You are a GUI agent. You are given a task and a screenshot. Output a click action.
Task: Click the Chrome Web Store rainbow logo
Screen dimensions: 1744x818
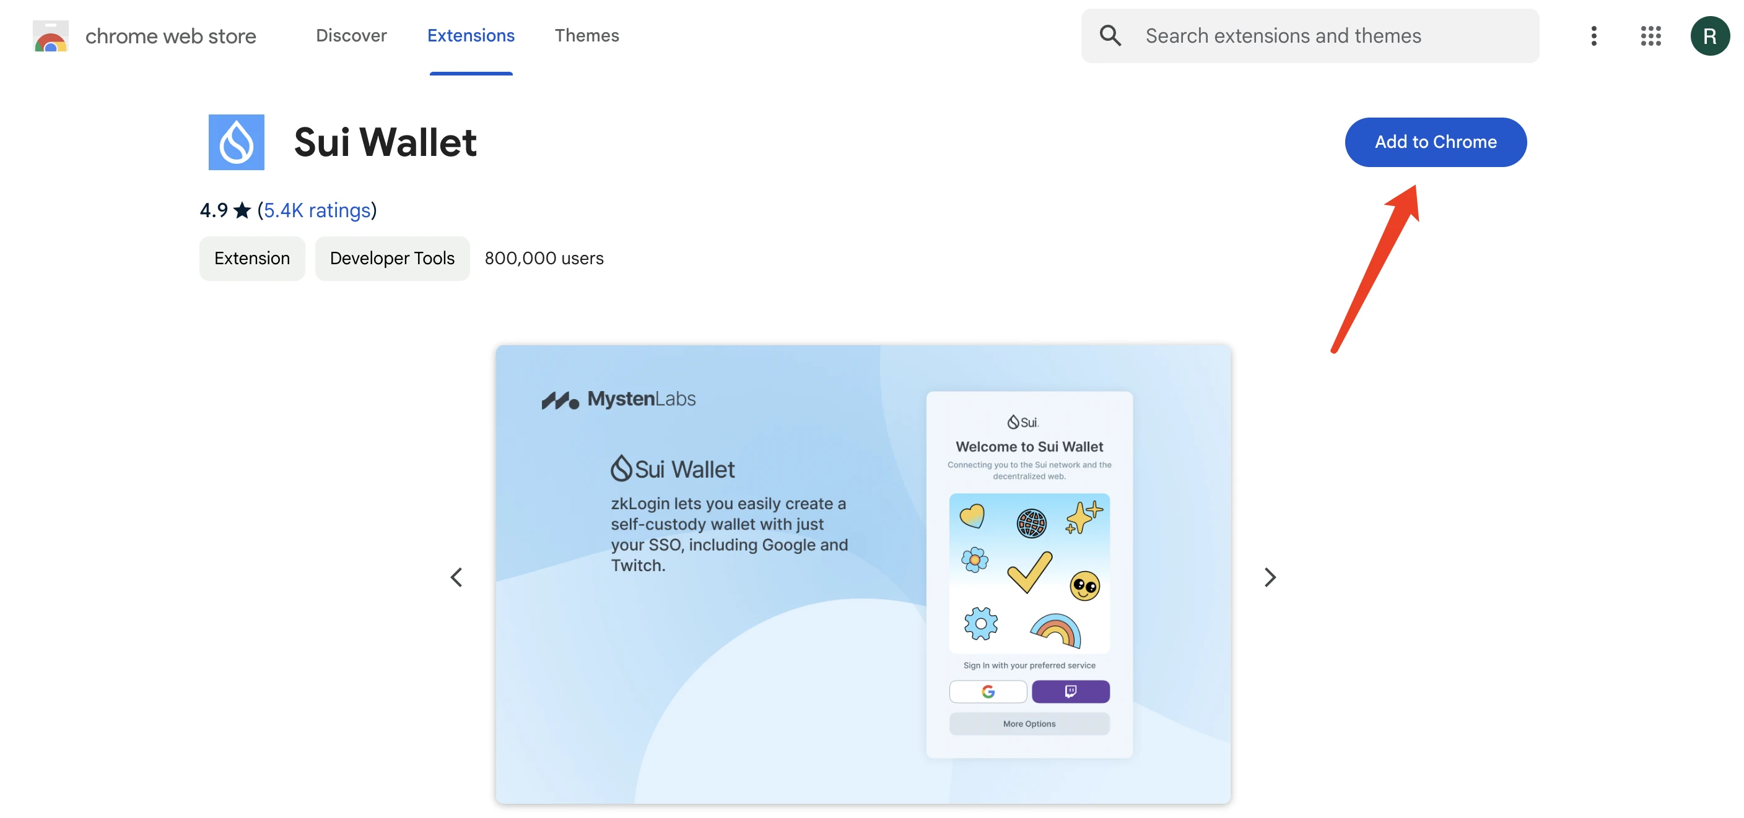tap(50, 35)
